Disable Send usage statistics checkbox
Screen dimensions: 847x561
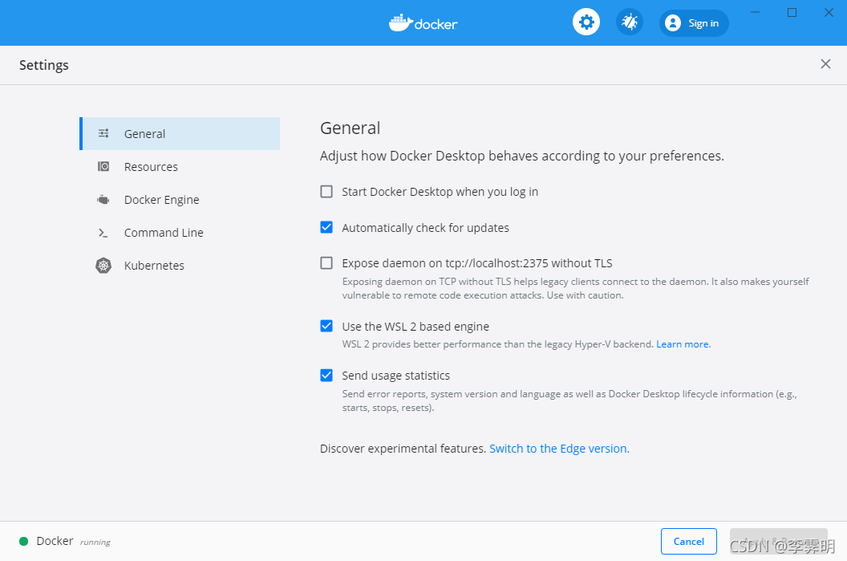(x=326, y=375)
